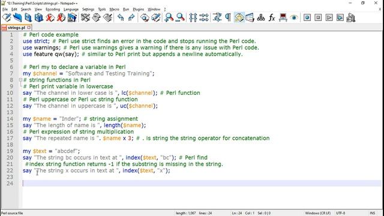Click the Cut scissors icon
Viewport: 384px width, 216px height.
(x=85, y=17)
